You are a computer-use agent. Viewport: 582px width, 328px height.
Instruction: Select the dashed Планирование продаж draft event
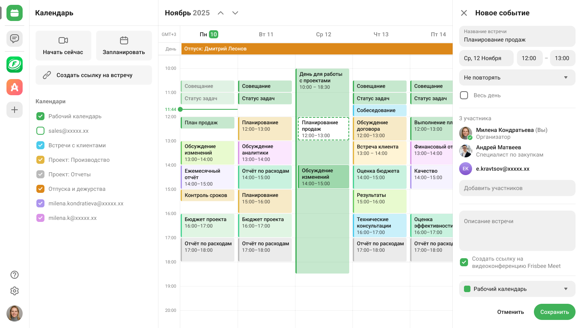click(x=323, y=129)
